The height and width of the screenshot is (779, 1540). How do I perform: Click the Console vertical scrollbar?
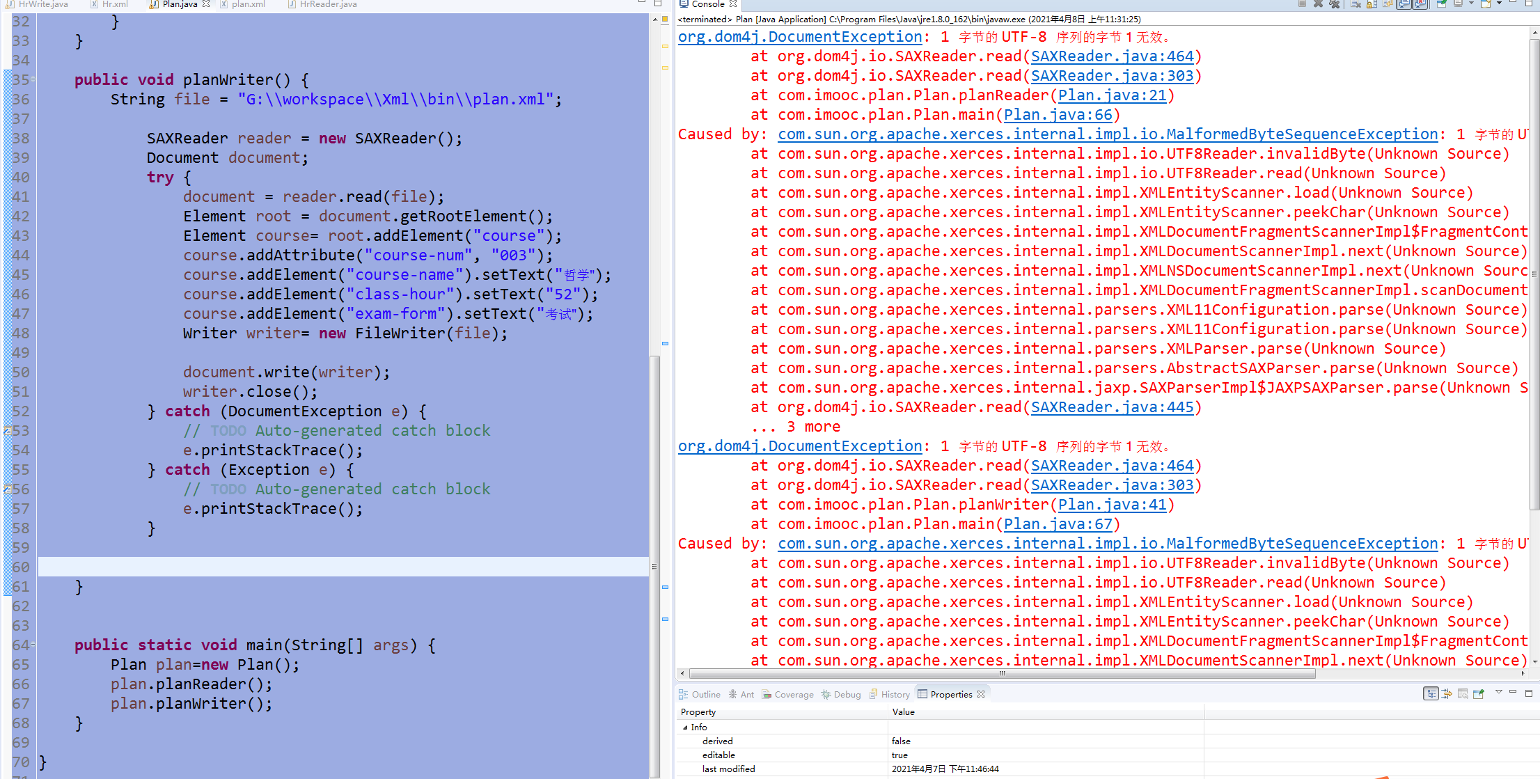point(1534,274)
